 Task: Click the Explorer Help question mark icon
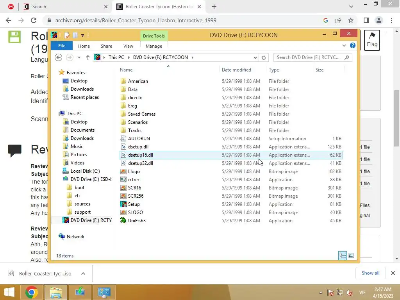tap(353, 45)
